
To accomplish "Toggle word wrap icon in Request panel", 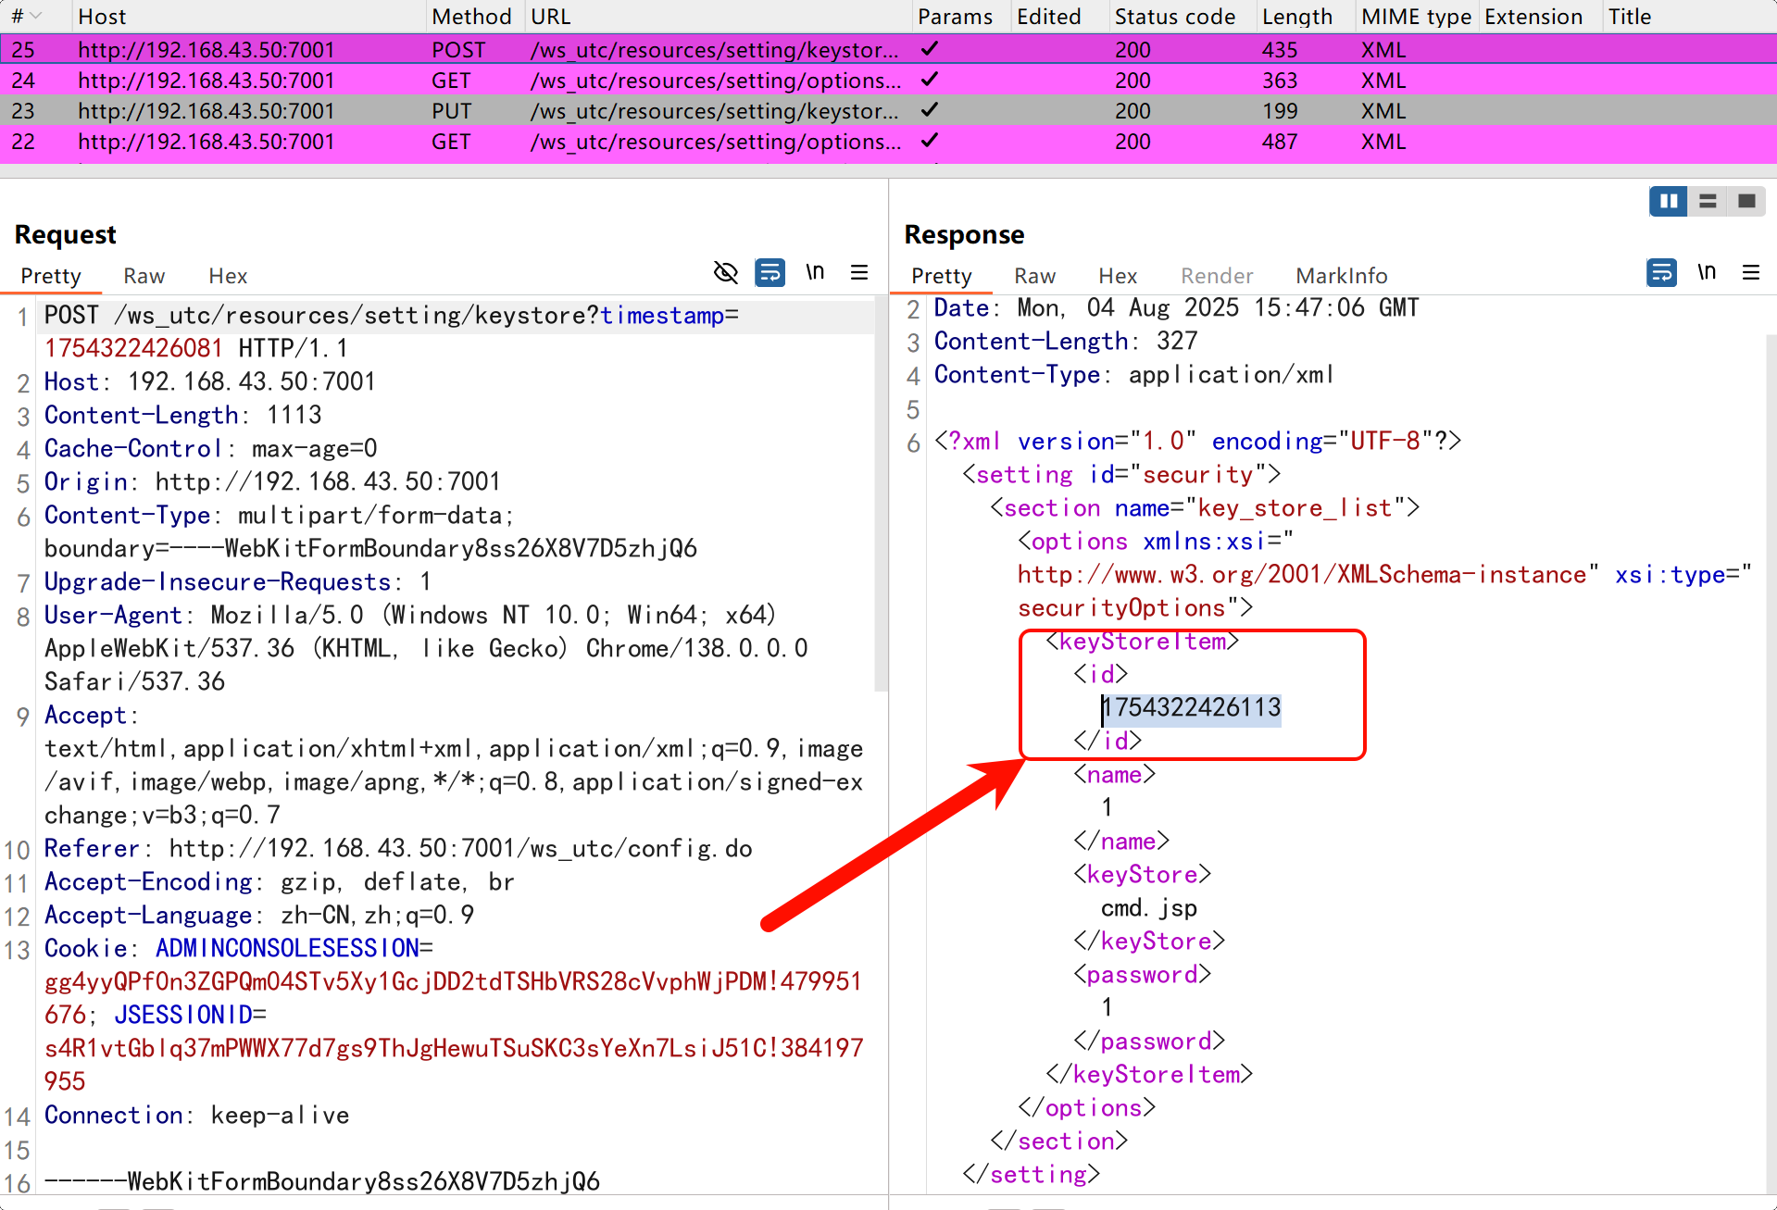I will click(x=770, y=272).
